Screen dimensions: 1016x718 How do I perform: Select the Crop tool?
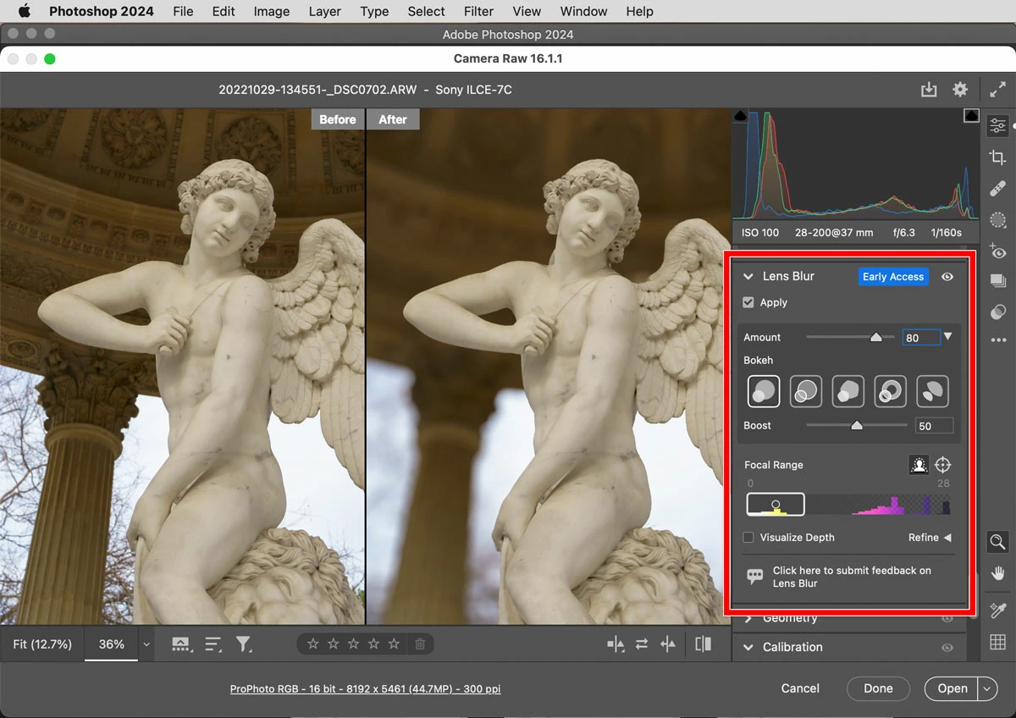point(997,157)
